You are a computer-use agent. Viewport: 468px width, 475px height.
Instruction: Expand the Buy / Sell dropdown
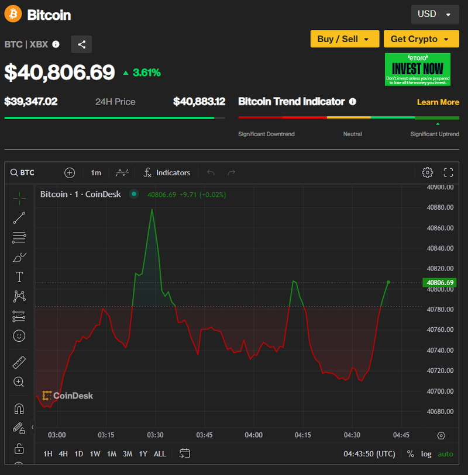click(344, 39)
